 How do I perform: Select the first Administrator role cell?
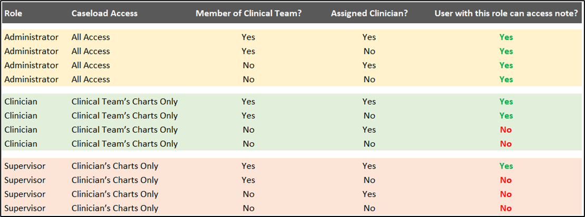tap(31, 37)
